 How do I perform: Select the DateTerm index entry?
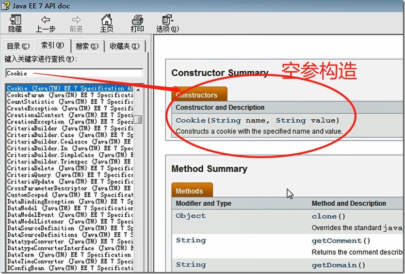tap(70, 255)
